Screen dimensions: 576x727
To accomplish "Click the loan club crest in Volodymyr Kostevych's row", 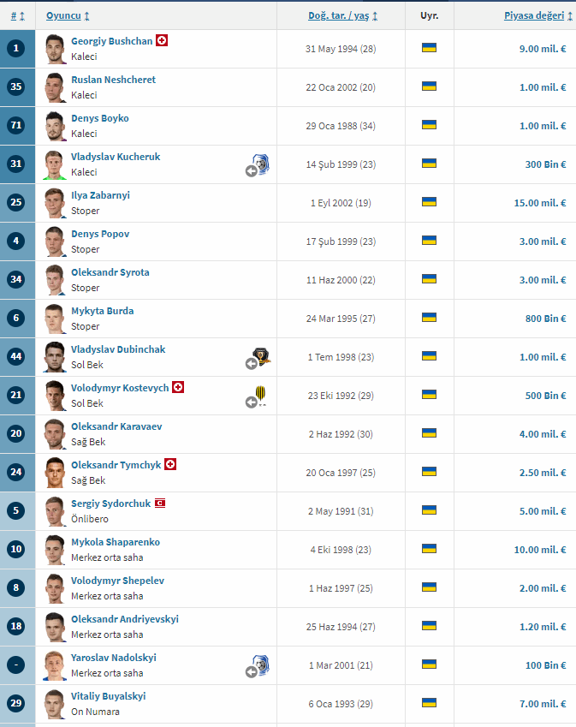I will [x=260, y=396].
